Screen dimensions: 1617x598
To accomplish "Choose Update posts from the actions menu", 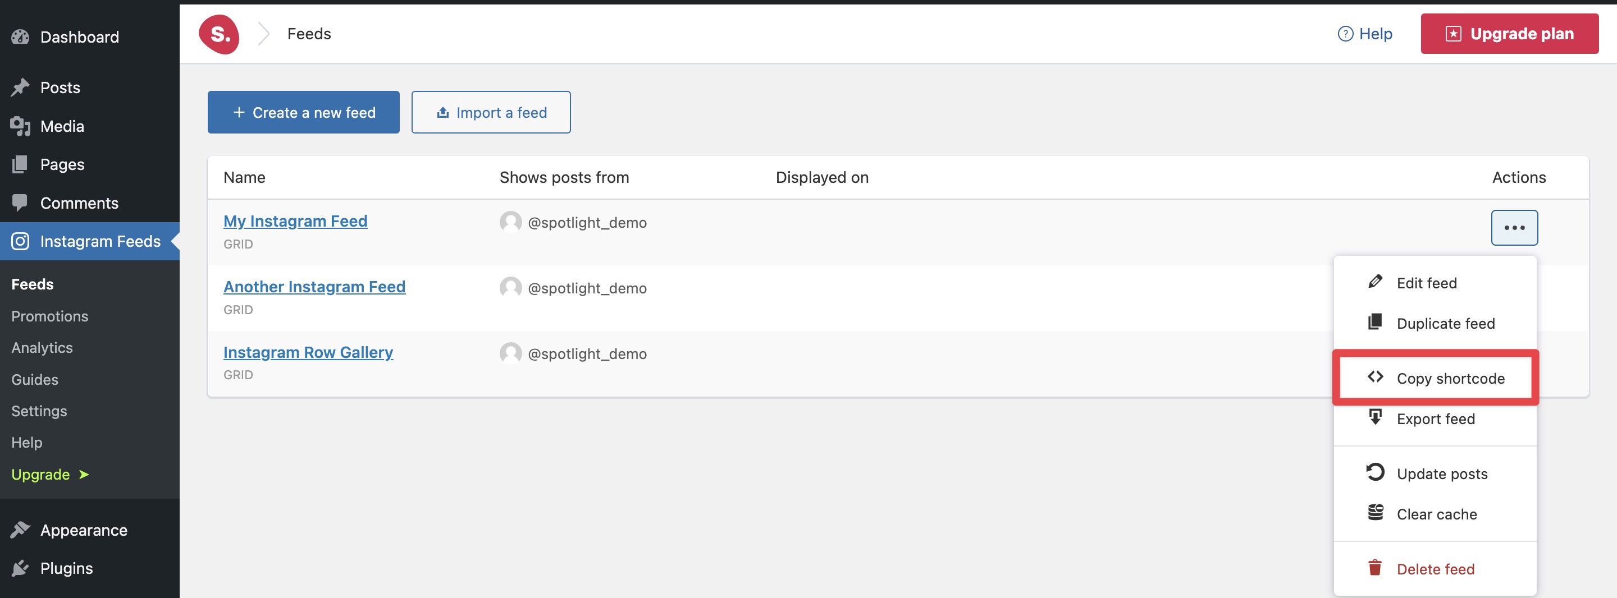I will (x=1435, y=474).
